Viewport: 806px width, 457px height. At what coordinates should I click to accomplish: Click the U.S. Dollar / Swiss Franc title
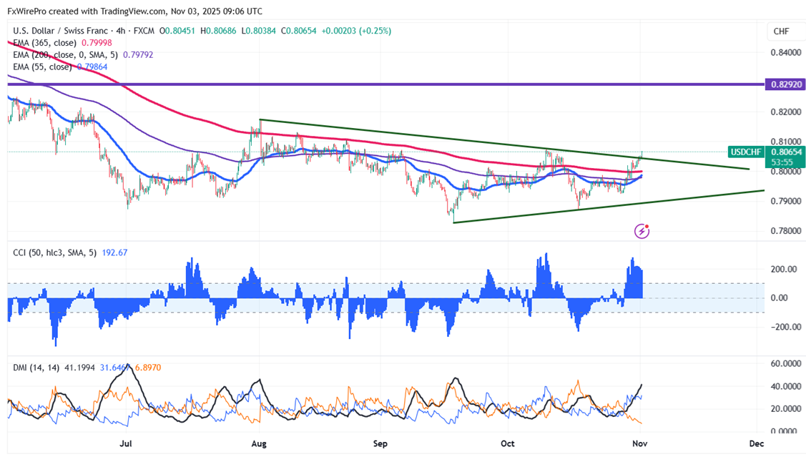pos(61,31)
